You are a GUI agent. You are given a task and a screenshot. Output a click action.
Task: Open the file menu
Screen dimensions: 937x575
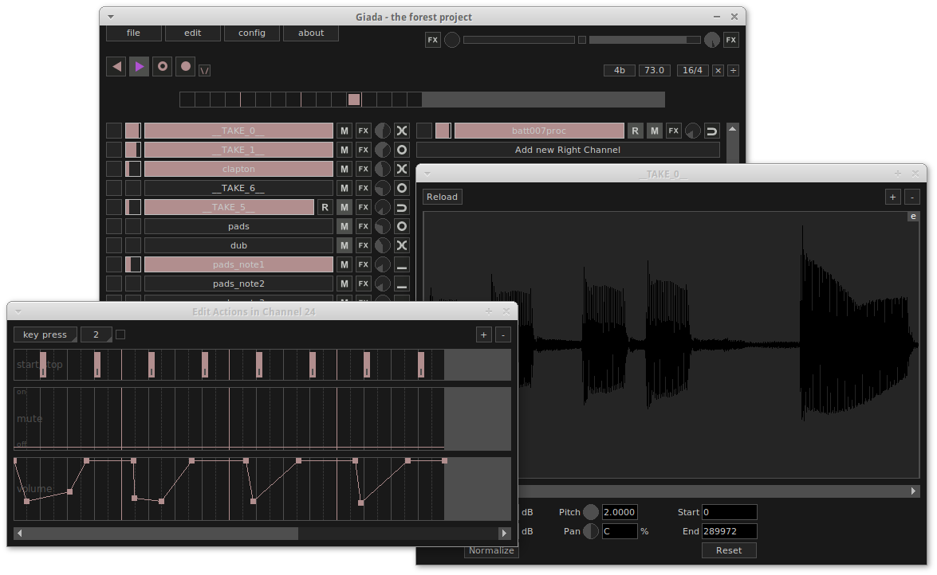click(x=133, y=33)
